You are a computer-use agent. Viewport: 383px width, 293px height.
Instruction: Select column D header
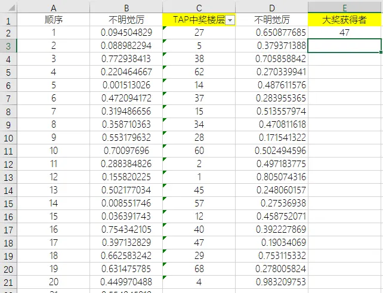(x=271, y=8)
